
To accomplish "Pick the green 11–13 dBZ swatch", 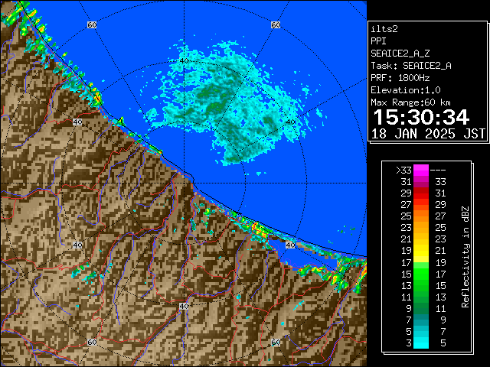I will click(421, 297).
